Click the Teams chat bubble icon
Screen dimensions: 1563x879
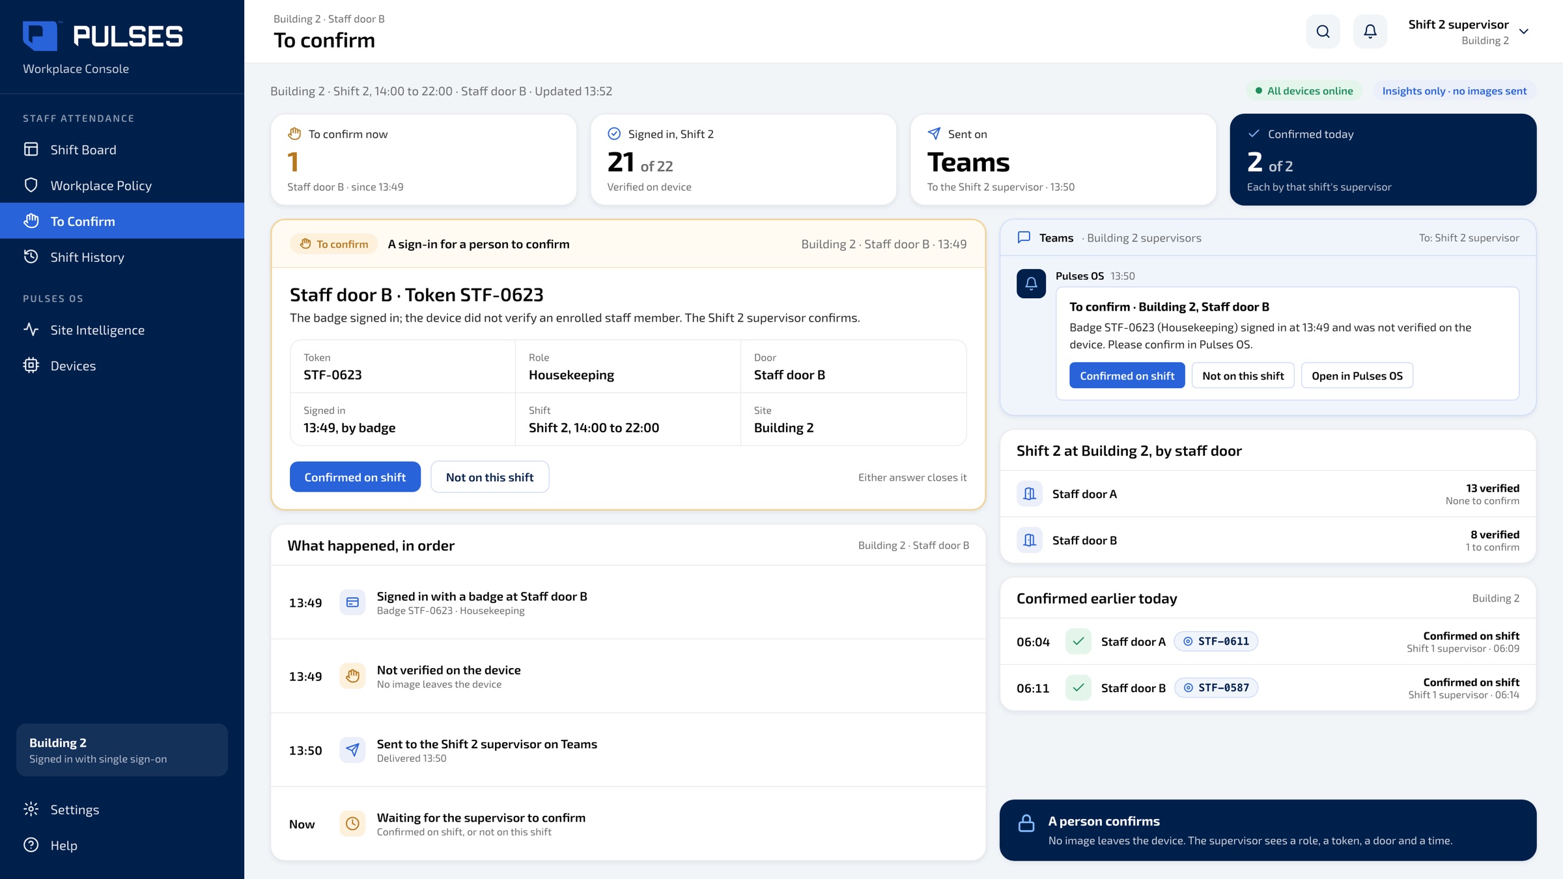pyautogui.click(x=1024, y=238)
